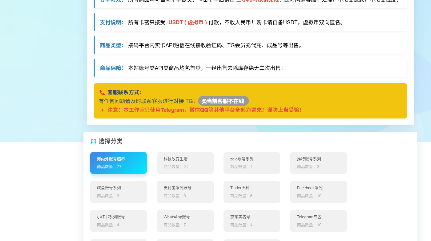
Task: Open the 推特账号系列 category
Action: pyautogui.click(x=318, y=163)
